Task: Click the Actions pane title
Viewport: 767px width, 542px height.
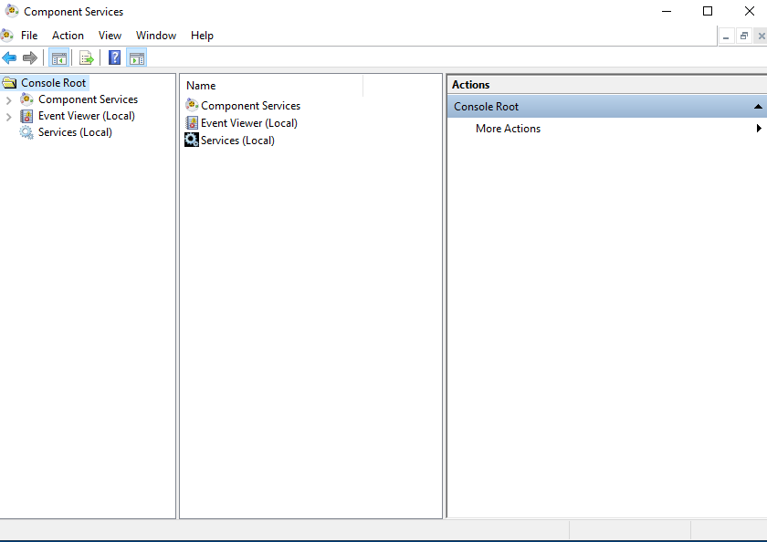Action: click(470, 85)
